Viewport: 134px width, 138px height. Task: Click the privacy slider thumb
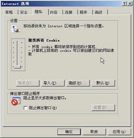17,67
